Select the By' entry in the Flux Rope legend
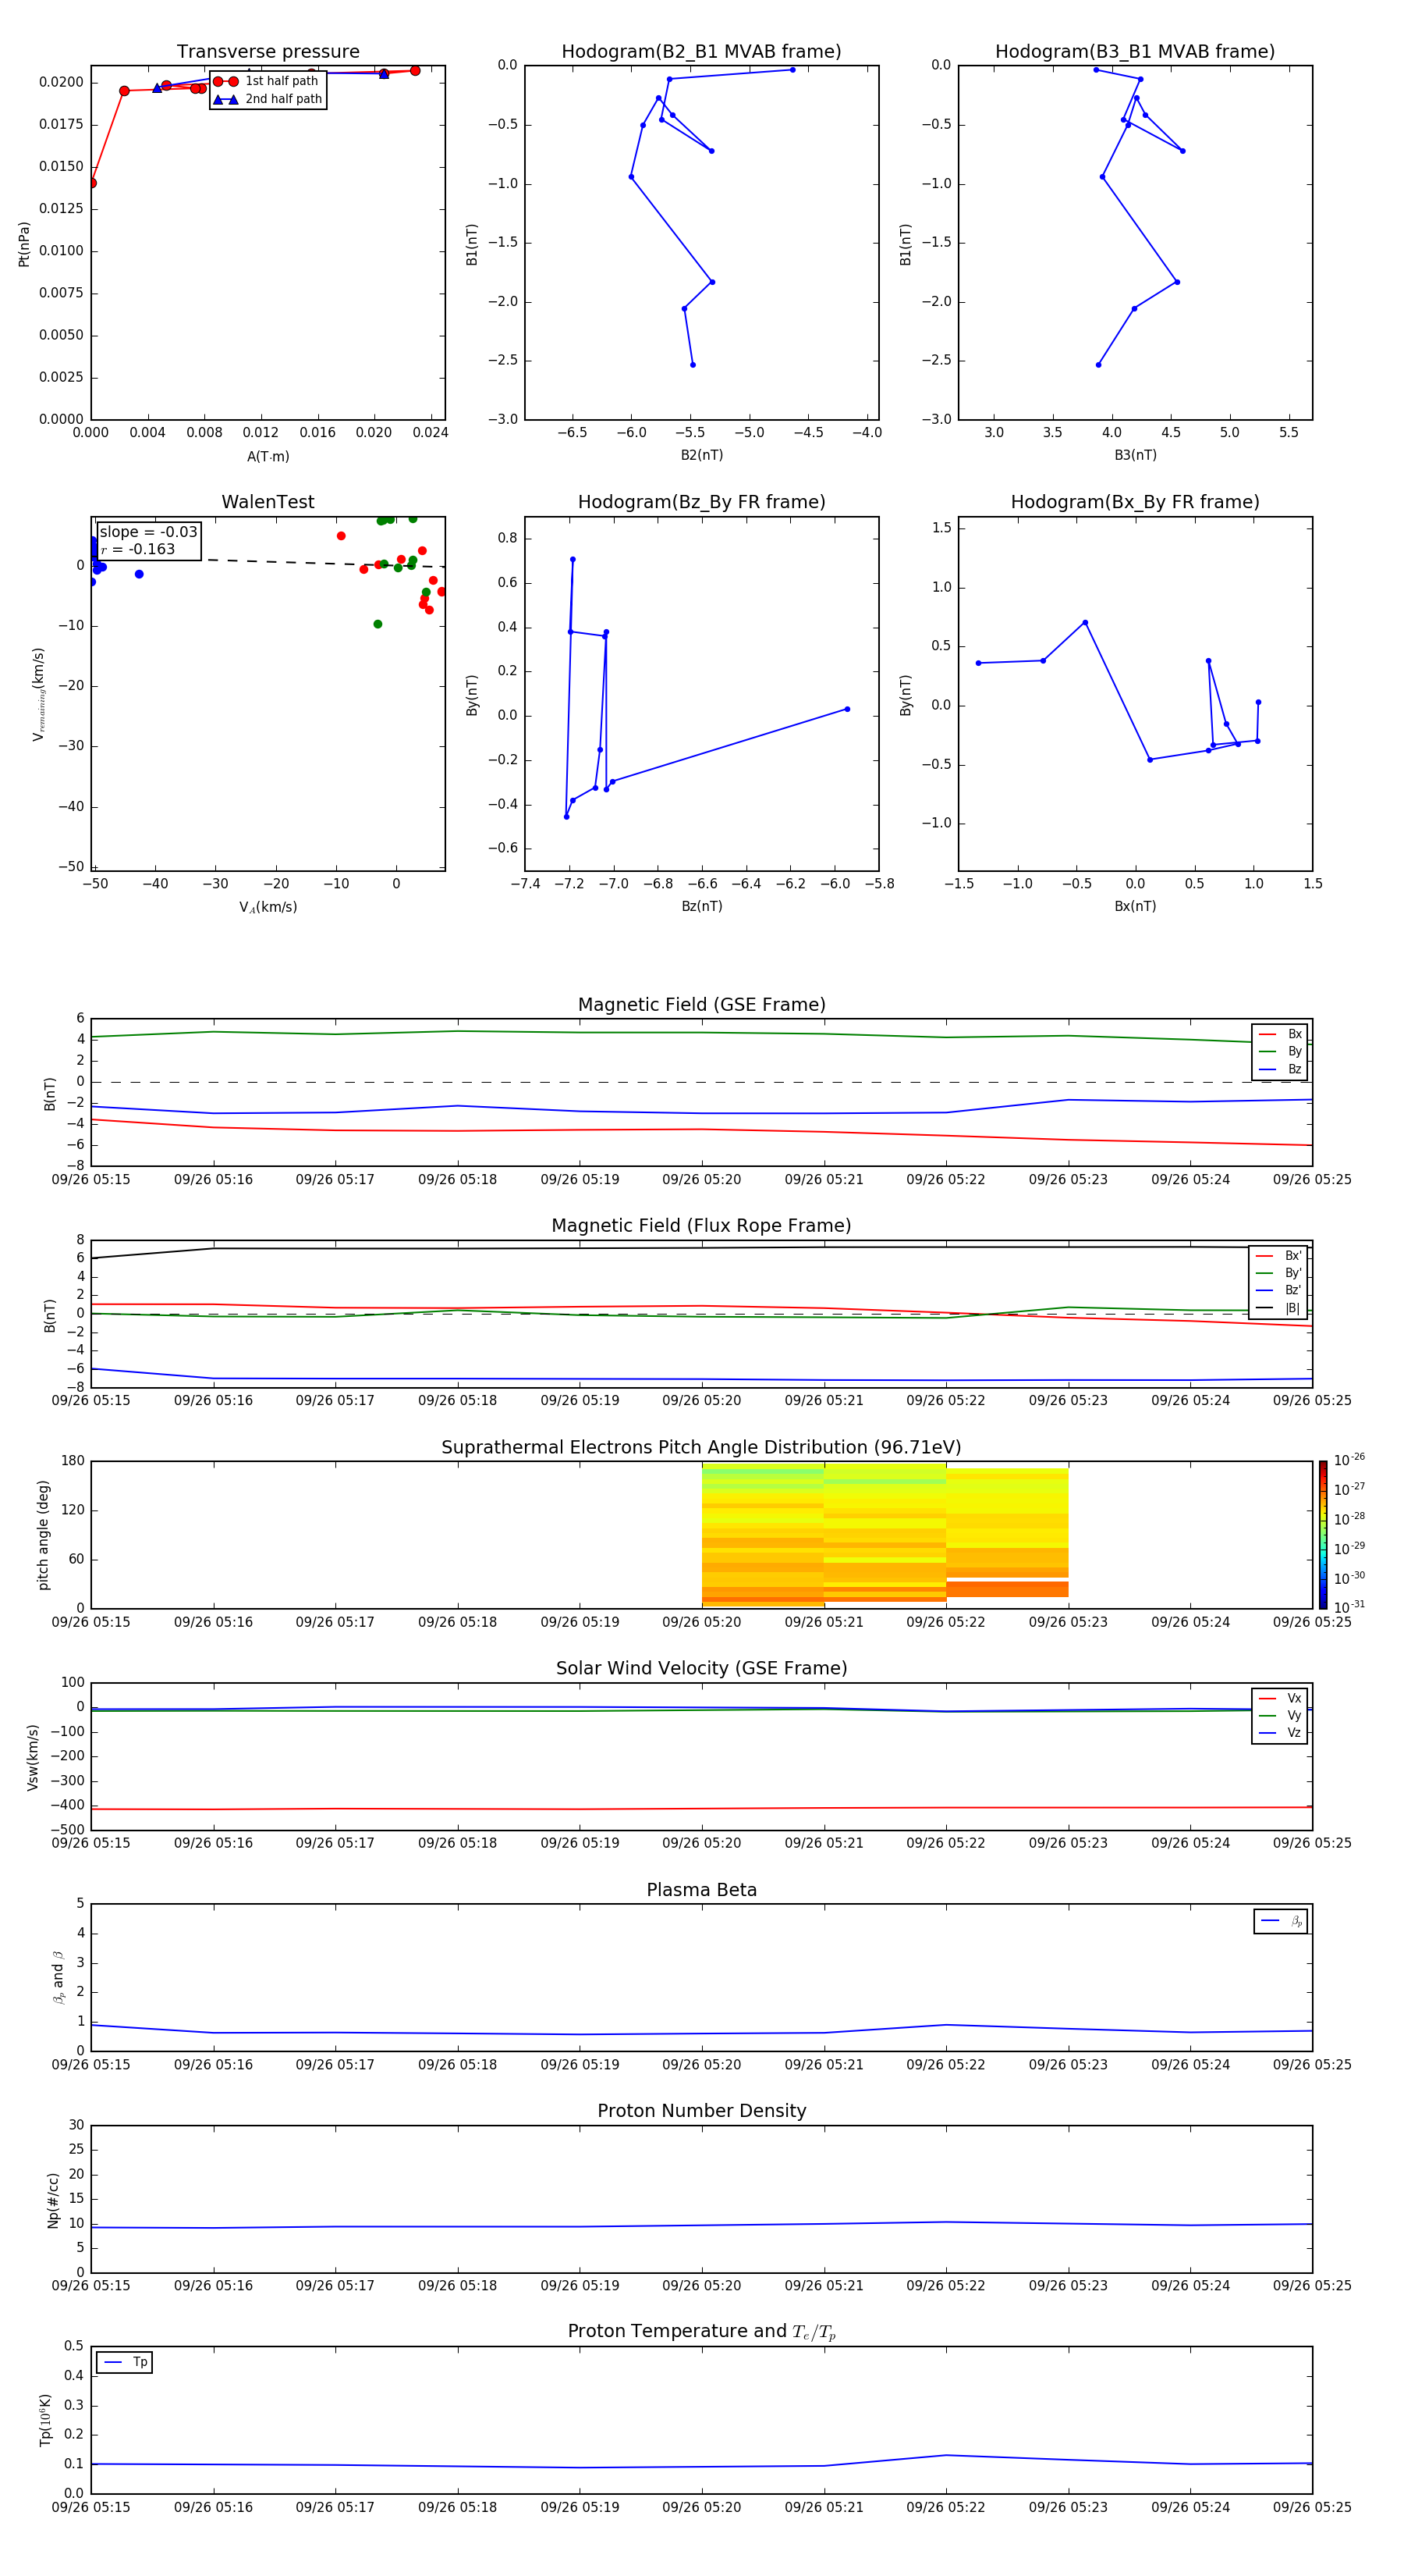Screen dimensions: 1404x2576 coord(1278,1273)
